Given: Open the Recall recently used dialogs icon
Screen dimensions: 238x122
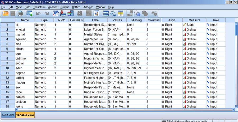Looking at the screenshot, I should tap(29, 13).
